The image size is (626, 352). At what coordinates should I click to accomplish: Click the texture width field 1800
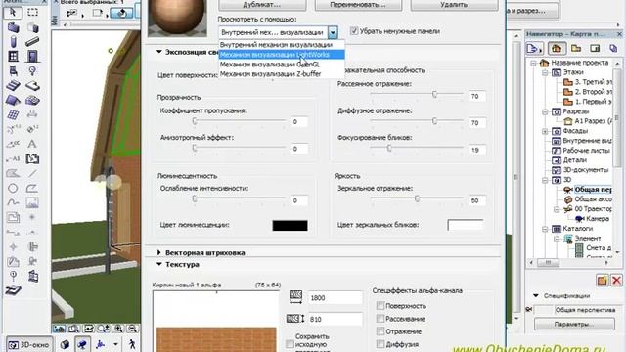tap(335, 297)
